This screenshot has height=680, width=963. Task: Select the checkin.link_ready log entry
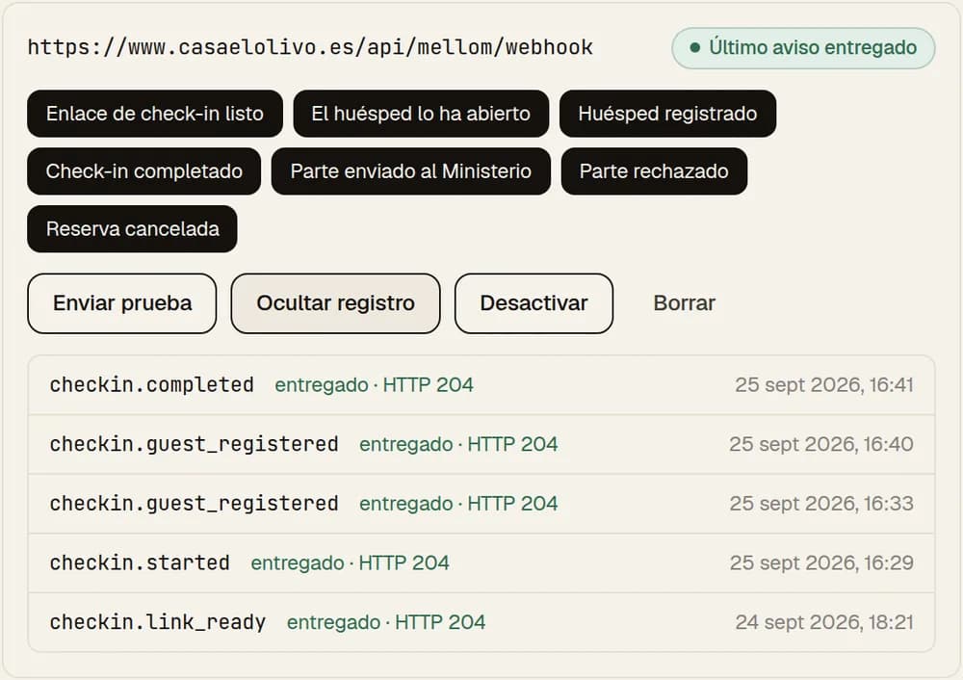click(481, 622)
